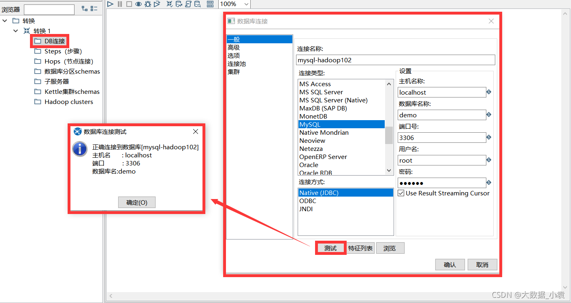Click connection type list scroll-up arrow
Viewport: 571px width, 303px height.
(x=389, y=84)
